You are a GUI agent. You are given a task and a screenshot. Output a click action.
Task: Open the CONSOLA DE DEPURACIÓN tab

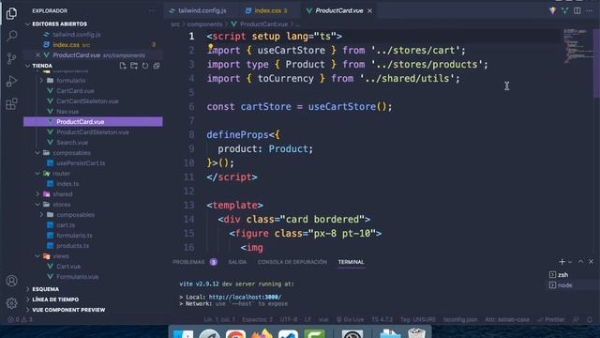click(292, 262)
